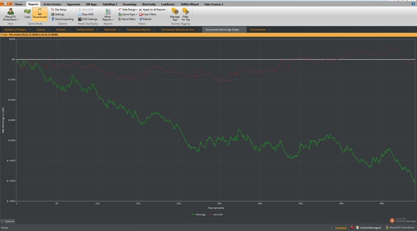Open the HM Apps ribbon tab
This screenshot has height=231, width=417.
(x=91, y=4)
